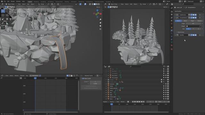Switch to the Layout workspace tab
Screen dimensions: 205x115
30,2
